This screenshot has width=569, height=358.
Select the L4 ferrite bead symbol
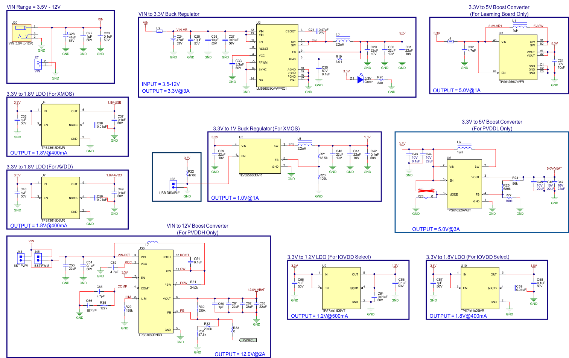point(450,41)
